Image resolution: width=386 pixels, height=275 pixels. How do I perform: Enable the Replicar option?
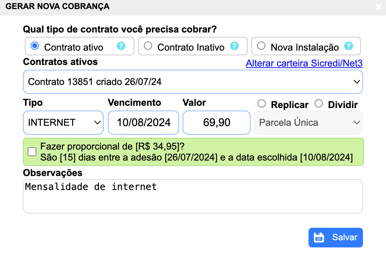pos(261,104)
